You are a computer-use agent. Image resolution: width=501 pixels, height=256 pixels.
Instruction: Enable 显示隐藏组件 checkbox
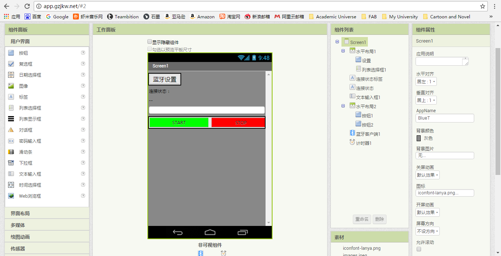tap(150, 42)
